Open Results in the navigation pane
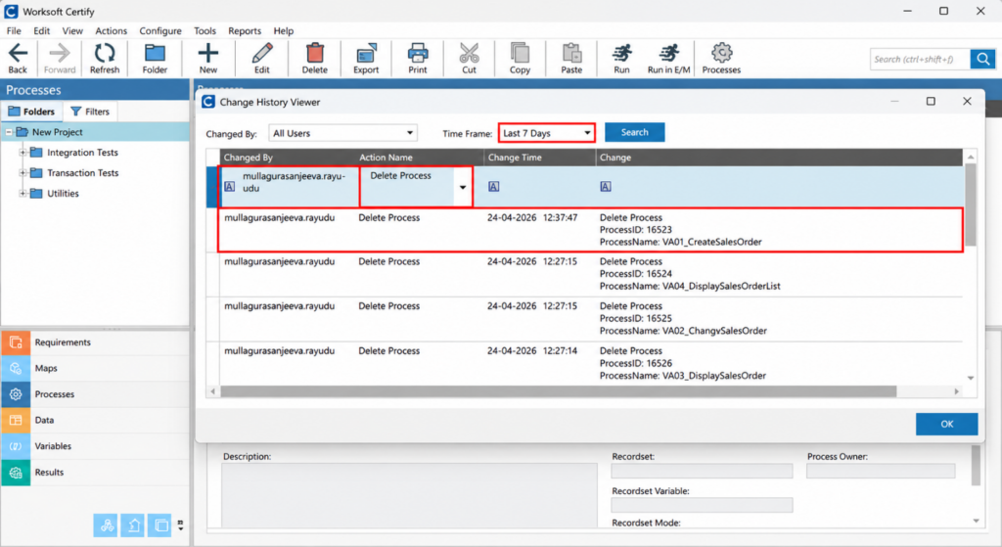Image resolution: width=1002 pixels, height=547 pixels. tap(95, 473)
